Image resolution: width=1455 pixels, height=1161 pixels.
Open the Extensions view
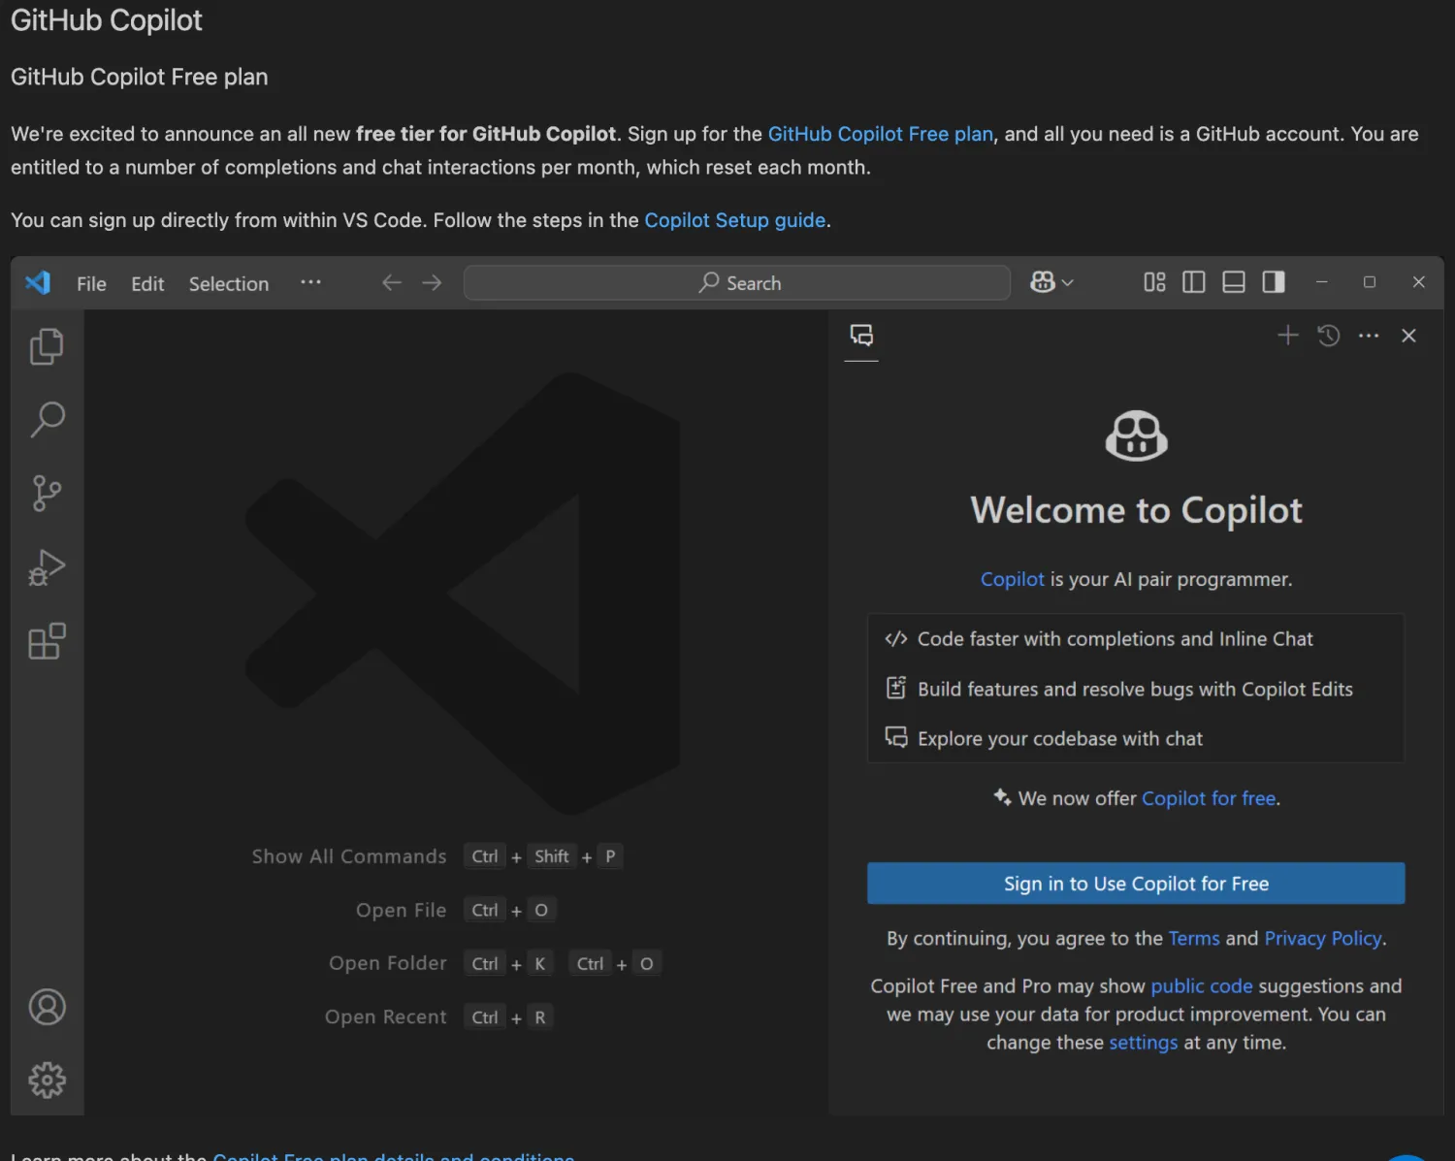tap(47, 641)
